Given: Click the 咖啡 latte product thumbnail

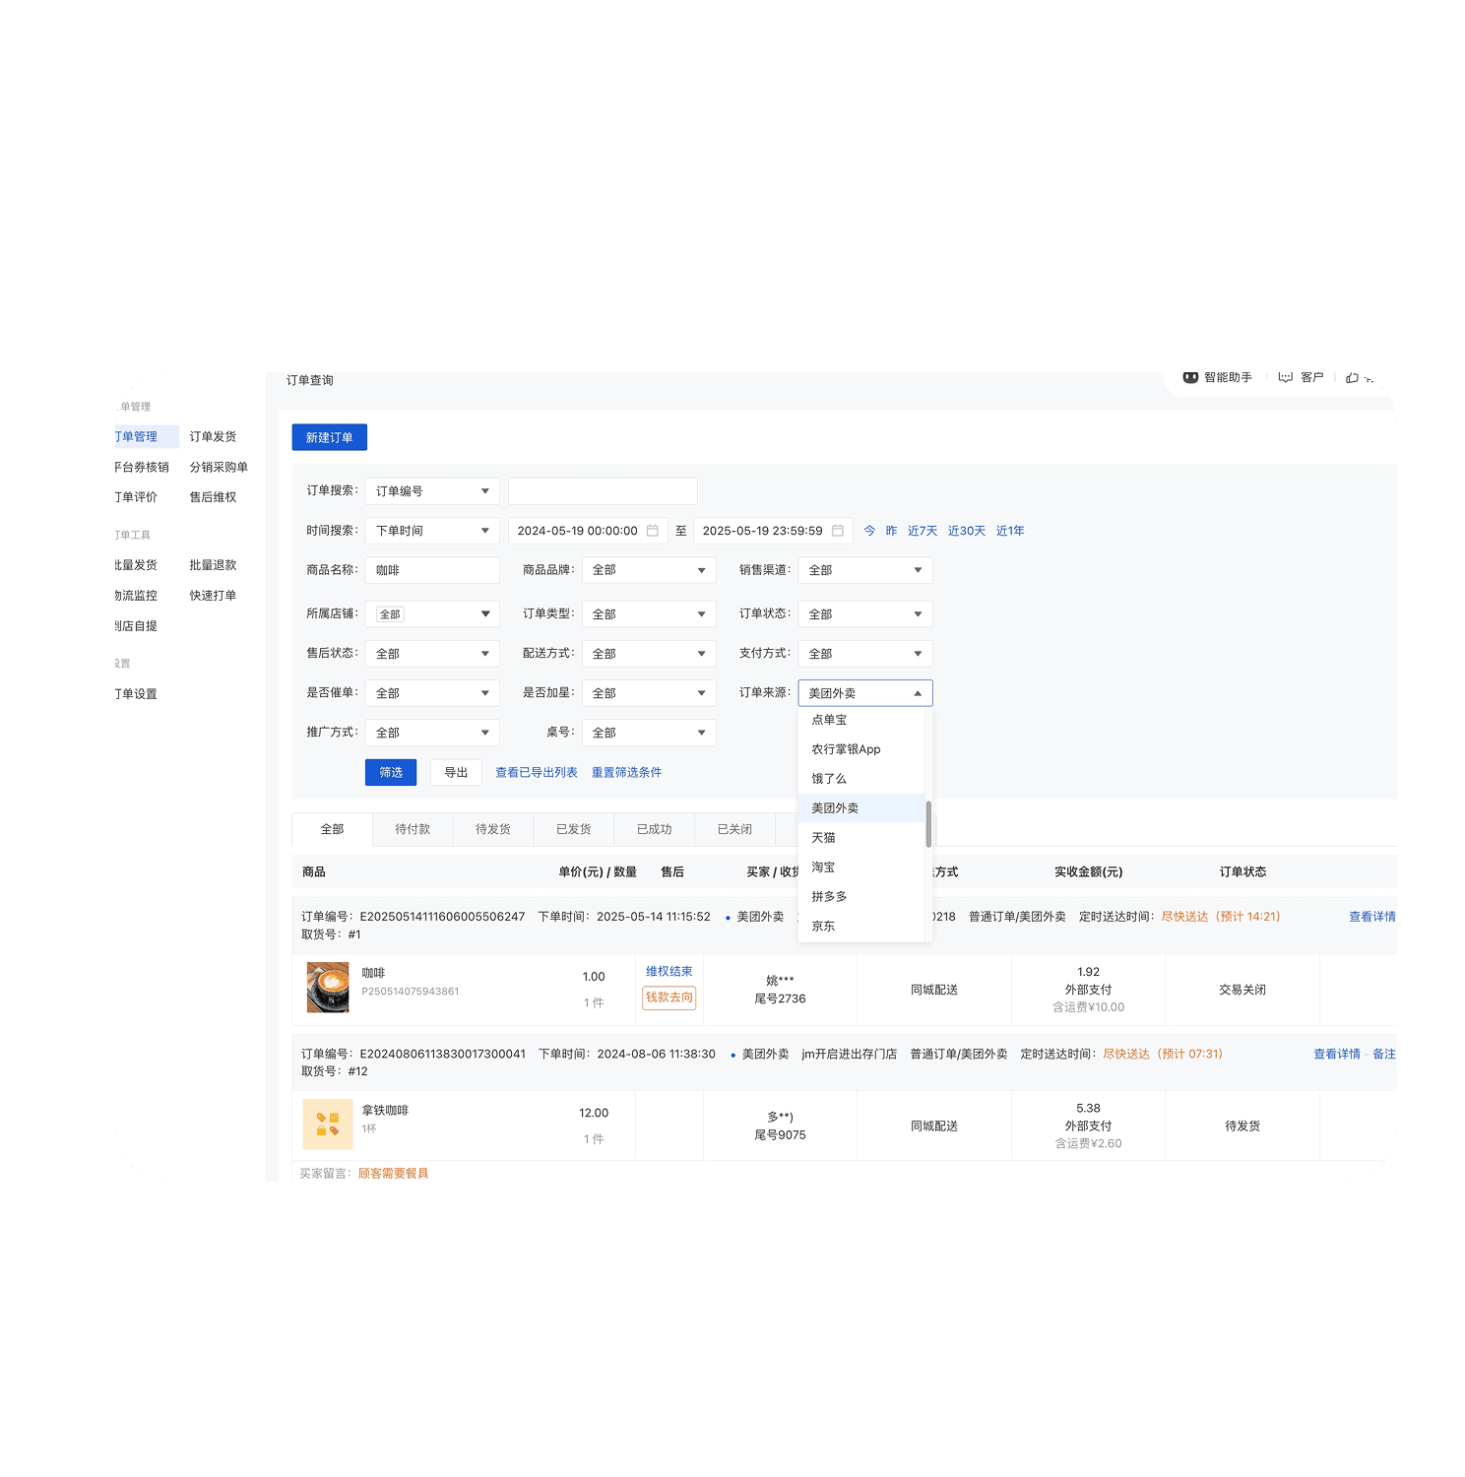Looking at the screenshot, I should click(328, 988).
